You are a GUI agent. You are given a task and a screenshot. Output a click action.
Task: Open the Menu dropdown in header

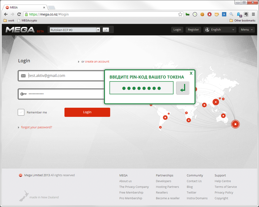click(x=247, y=29)
